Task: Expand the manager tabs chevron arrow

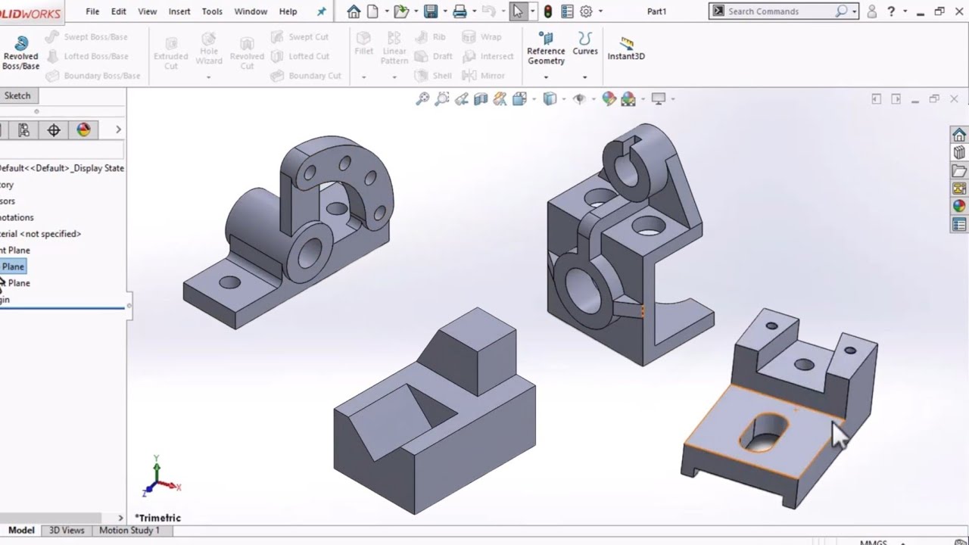Action: pos(118,130)
